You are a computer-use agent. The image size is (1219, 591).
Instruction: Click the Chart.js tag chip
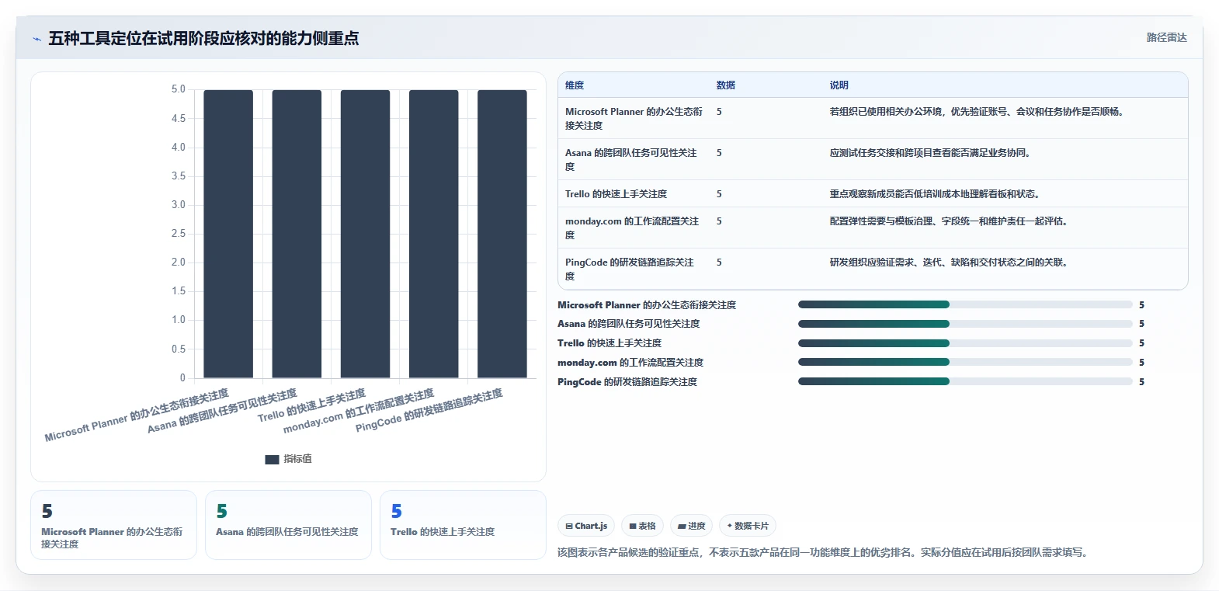(586, 526)
